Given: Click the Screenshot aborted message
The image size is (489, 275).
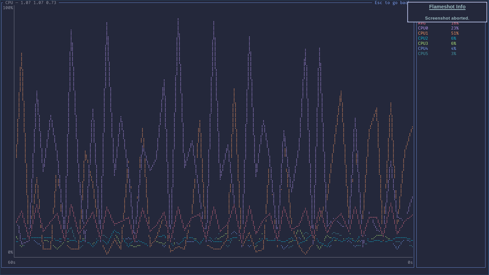Looking at the screenshot, I should tap(447, 18).
